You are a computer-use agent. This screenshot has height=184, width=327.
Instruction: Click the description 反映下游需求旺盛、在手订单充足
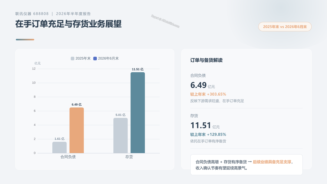(x=217, y=101)
